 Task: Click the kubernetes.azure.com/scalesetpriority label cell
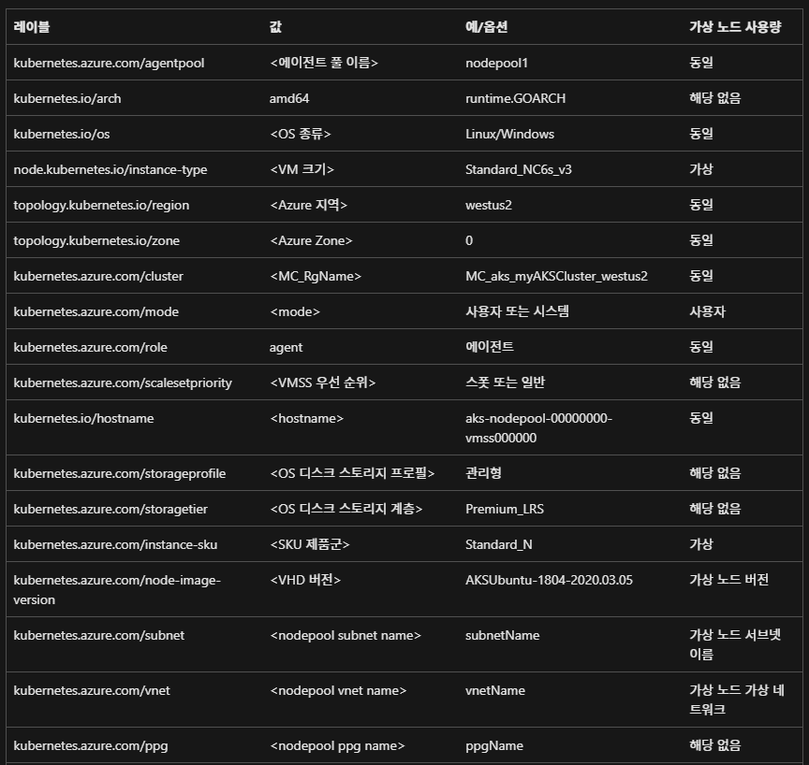pos(123,382)
